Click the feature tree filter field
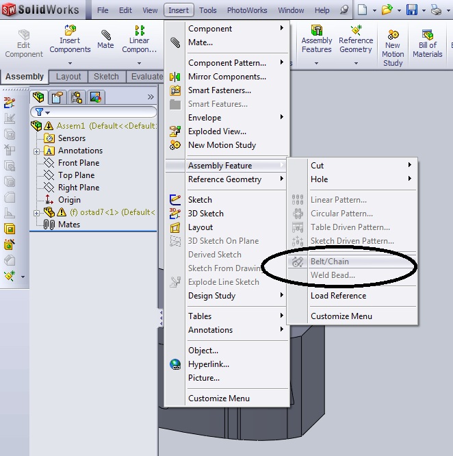The width and height of the screenshot is (453, 456). (94, 112)
